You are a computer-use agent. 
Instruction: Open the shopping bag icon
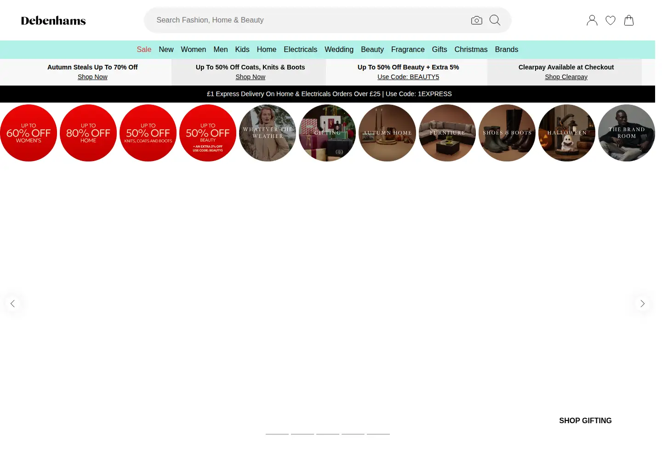(x=629, y=20)
